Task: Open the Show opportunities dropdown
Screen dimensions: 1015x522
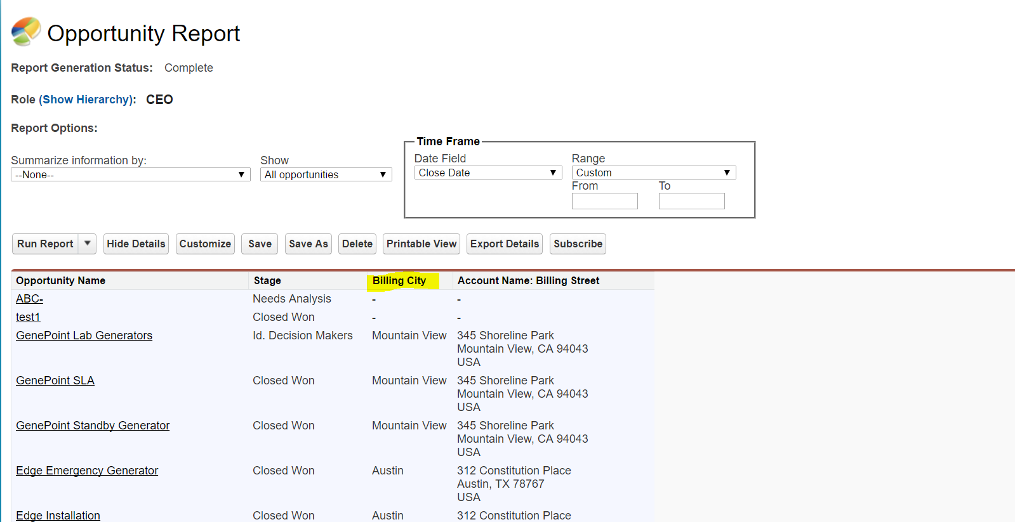Action: click(326, 174)
